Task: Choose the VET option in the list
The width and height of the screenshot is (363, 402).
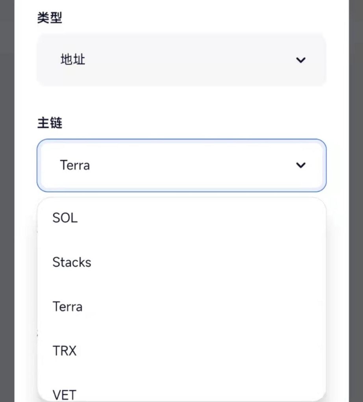Action: tap(65, 394)
